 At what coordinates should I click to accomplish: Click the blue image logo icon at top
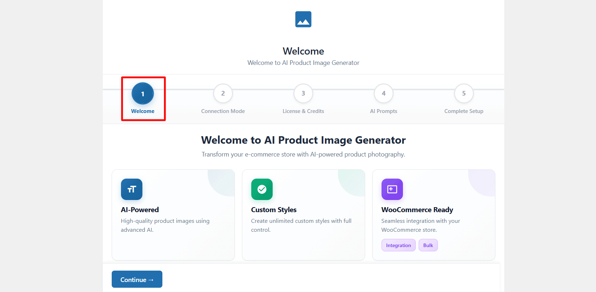coord(303,19)
